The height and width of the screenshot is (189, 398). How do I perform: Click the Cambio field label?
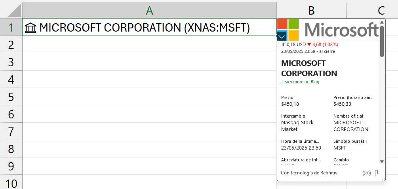pos(341,160)
